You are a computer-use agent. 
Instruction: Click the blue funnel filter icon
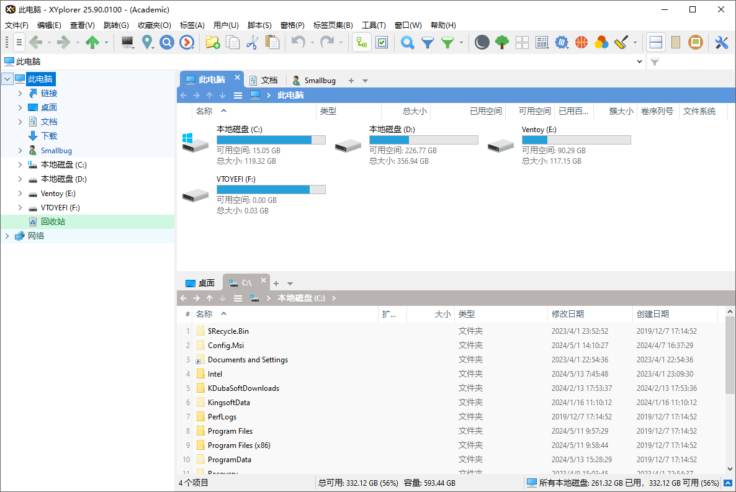[428, 43]
